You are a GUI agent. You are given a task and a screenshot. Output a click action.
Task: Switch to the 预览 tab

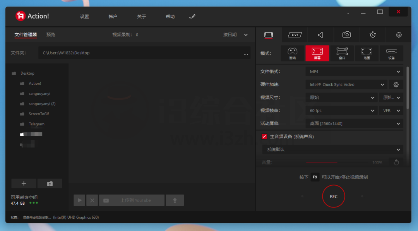point(51,35)
